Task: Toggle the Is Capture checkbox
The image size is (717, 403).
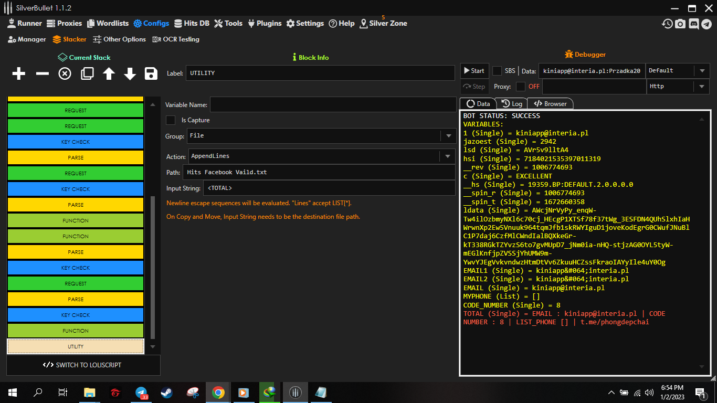Action: point(171,120)
